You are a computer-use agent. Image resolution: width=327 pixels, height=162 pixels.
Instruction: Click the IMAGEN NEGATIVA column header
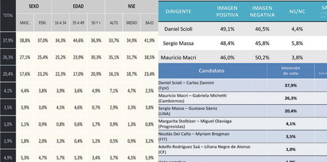[262, 12]
